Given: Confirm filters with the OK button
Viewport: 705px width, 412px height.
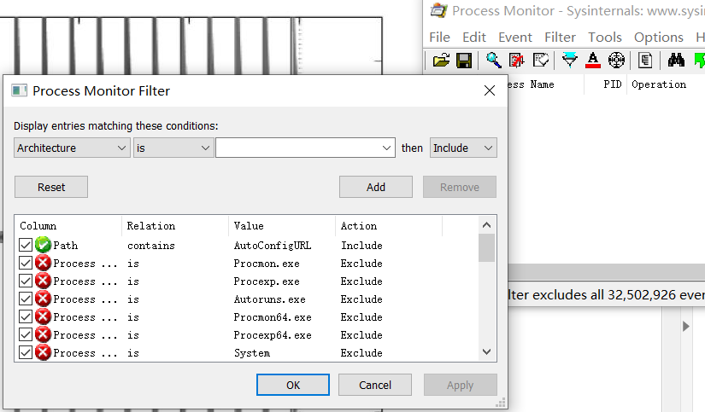Looking at the screenshot, I should [x=293, y=385].
